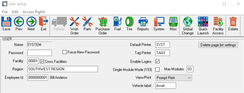Open Tire icon in toolbar
The image size is (244, 93).
click(130, 22)
